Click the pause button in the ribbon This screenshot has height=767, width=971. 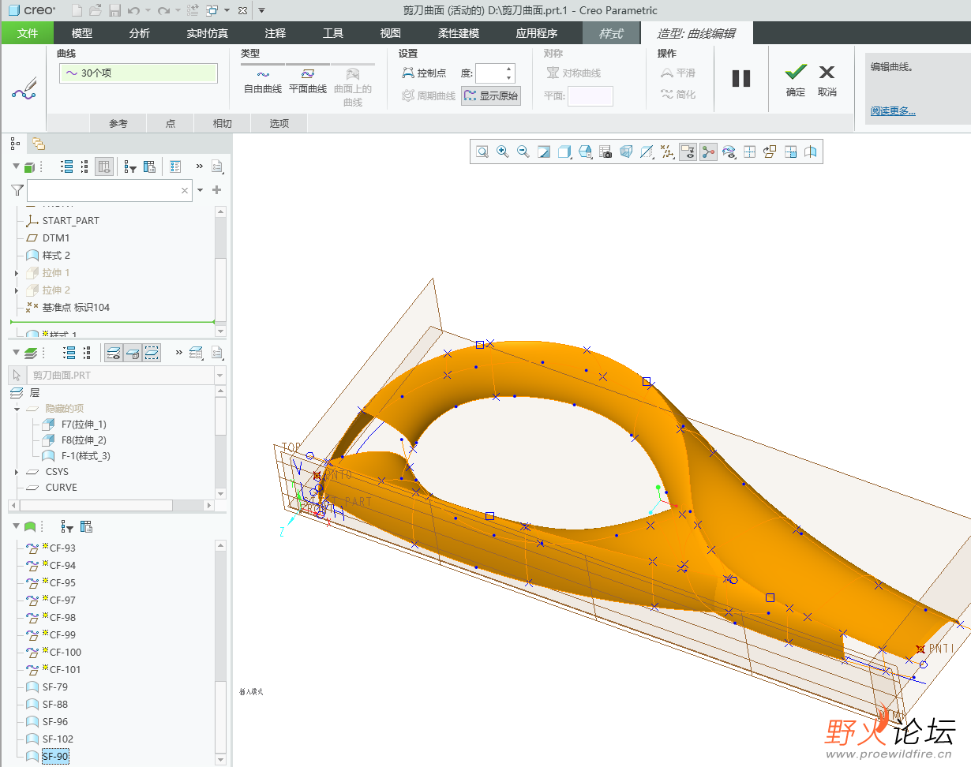coord(741,78)
